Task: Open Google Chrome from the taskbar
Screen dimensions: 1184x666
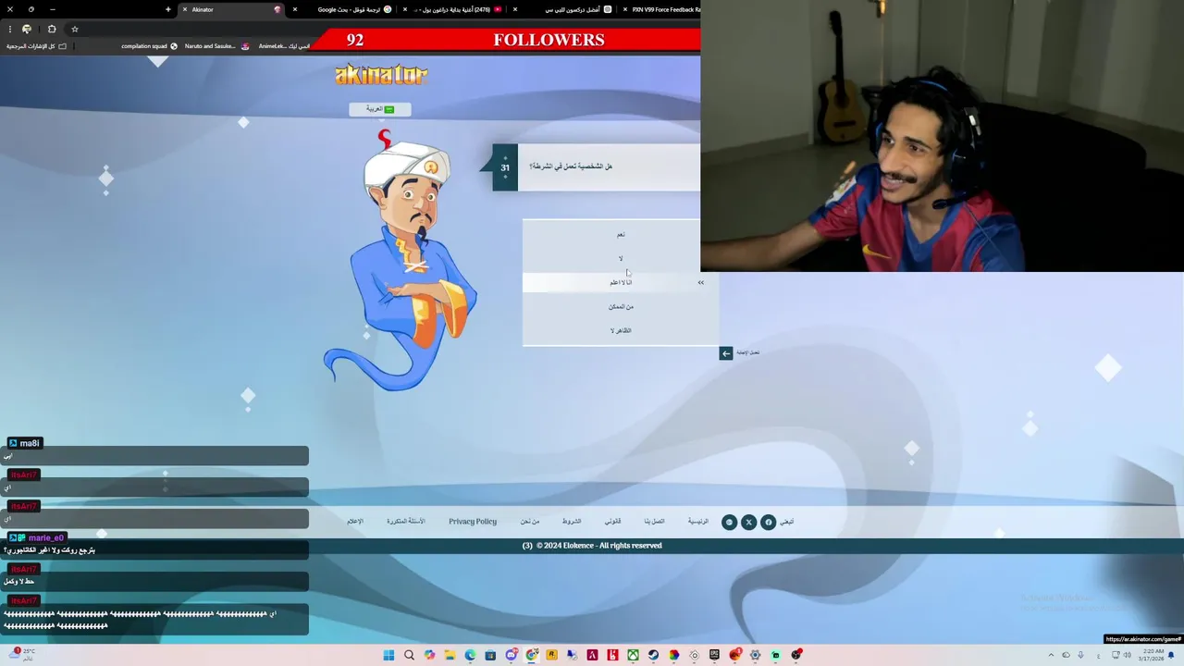Action: click(531, 655)
